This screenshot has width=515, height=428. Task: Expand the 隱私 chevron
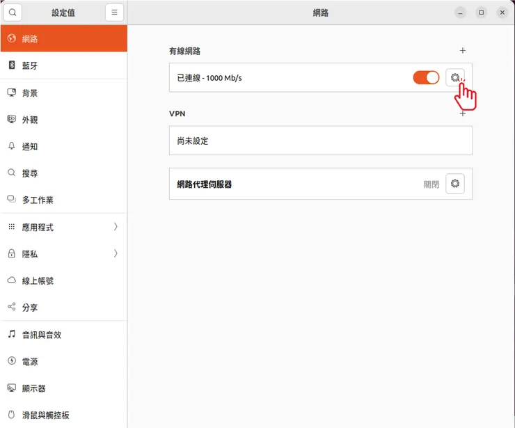(116, 253)
